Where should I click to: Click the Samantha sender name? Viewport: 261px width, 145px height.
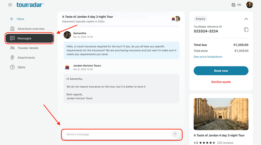[x=80, y=33]
